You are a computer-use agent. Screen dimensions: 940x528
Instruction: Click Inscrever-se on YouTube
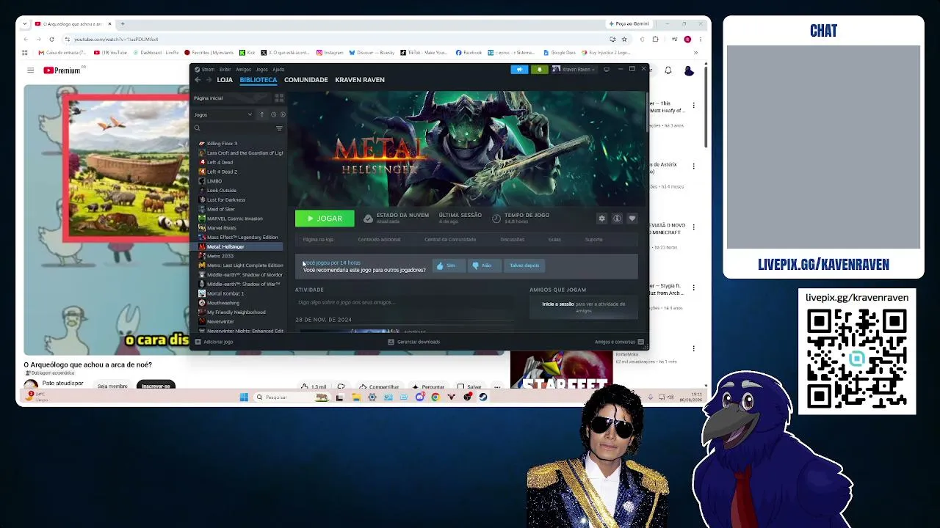click(156, 386)
